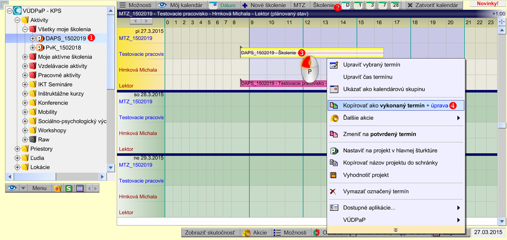Click the green S icon below the tree
This screenshot has height=240, width=507.
tap(68, 188)
